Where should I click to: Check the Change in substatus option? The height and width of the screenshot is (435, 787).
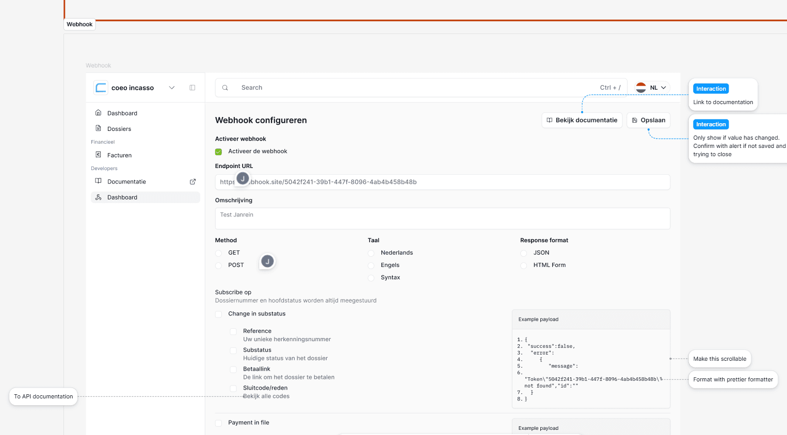(x=218, y=314)
